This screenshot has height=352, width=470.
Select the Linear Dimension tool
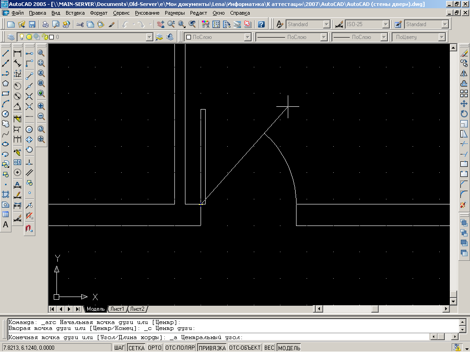[x=18, y=53]
